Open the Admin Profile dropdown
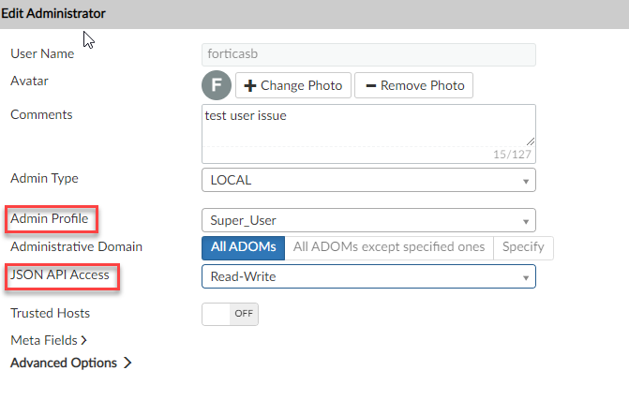This screenshot has width=629, height=400. [368, 221]
